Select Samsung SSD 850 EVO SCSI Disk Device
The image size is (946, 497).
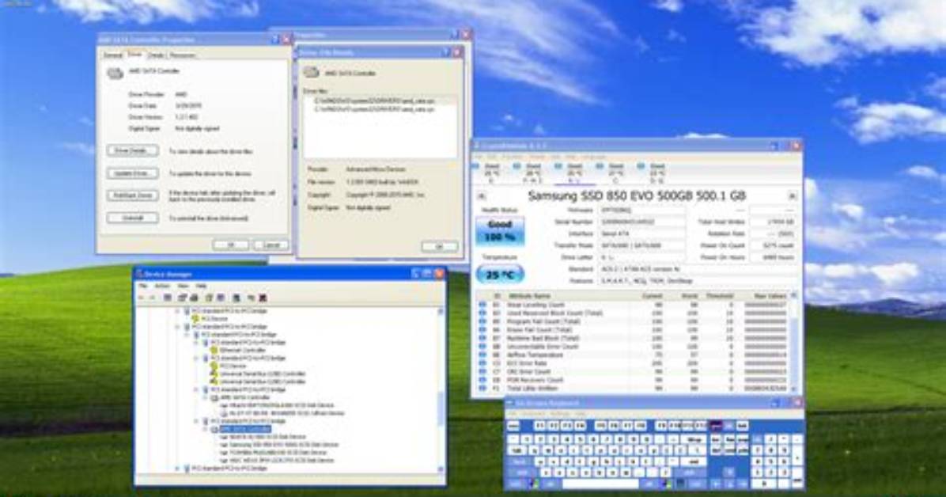point(283,445)
